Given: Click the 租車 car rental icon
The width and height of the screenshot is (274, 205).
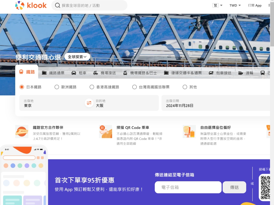Looking at the screenshot, I should [73, 73].
